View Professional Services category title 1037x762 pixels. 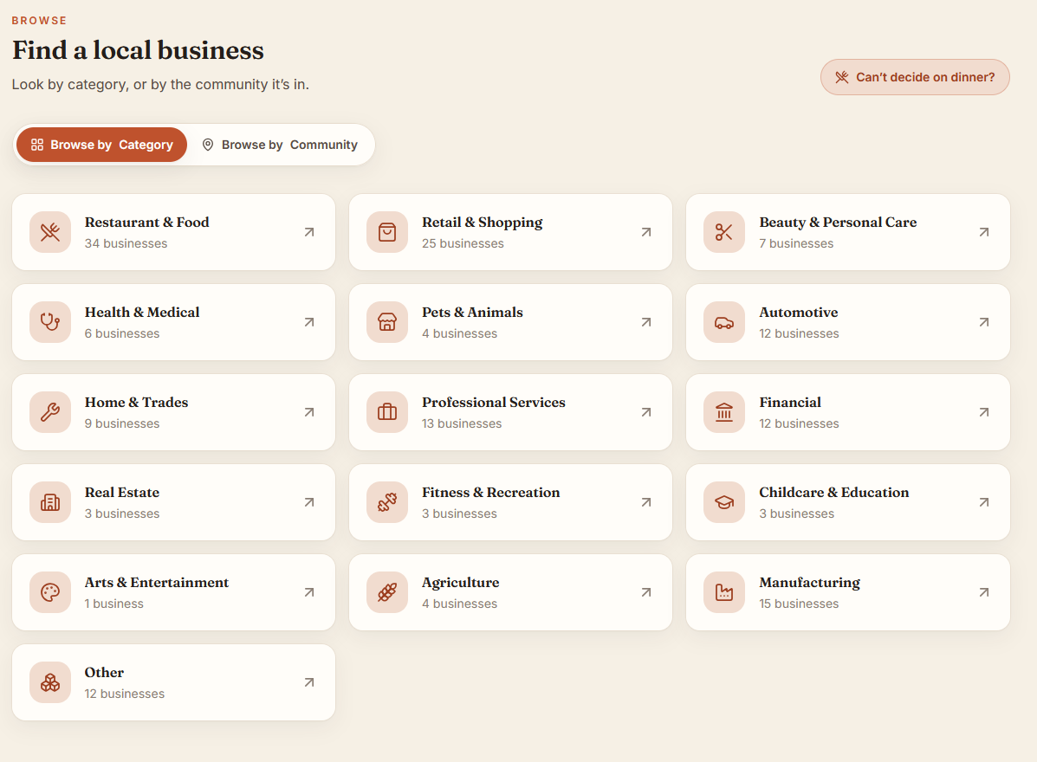coord(493,402)
